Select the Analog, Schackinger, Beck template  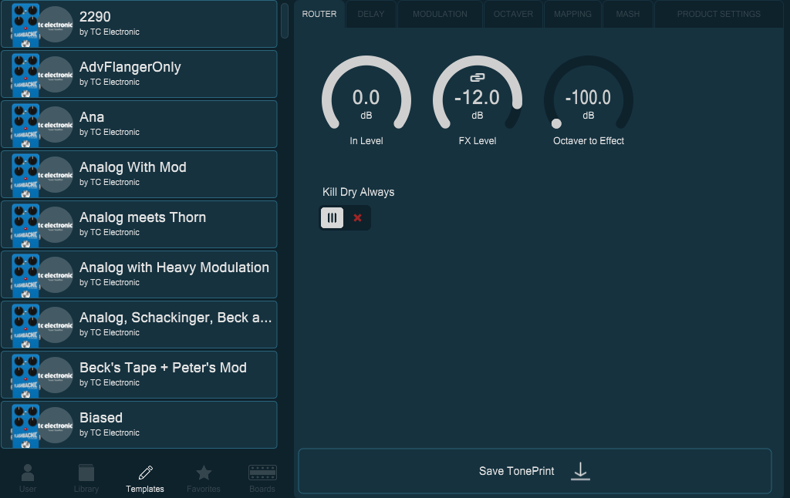tap(139, 325)
